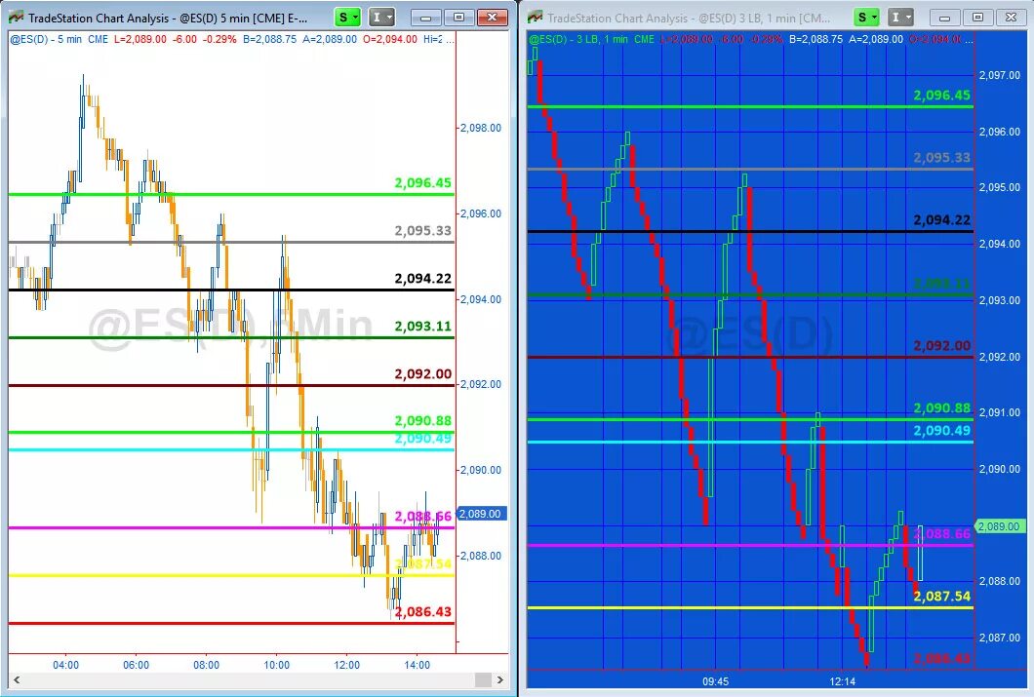Image resolution: width=1034 pixels, height=697 pixels.
Task: Click the 2,093.11 level label in the 5 min chart
Action: [422, 327]
